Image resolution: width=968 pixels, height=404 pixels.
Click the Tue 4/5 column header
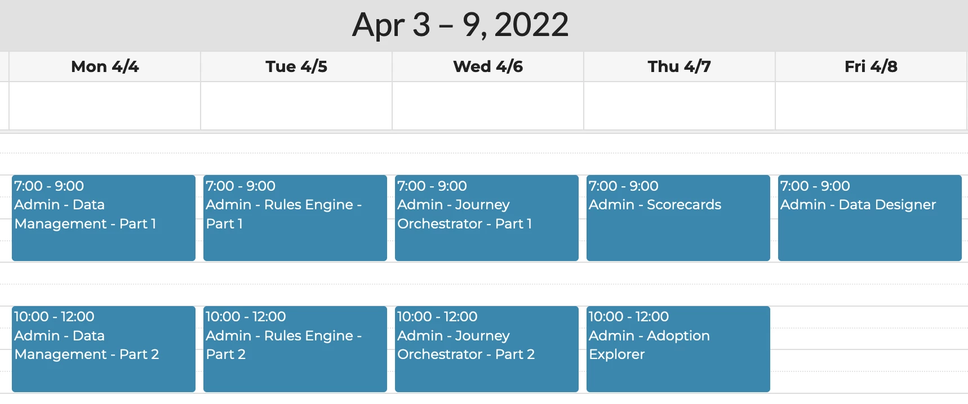[296, 66]
